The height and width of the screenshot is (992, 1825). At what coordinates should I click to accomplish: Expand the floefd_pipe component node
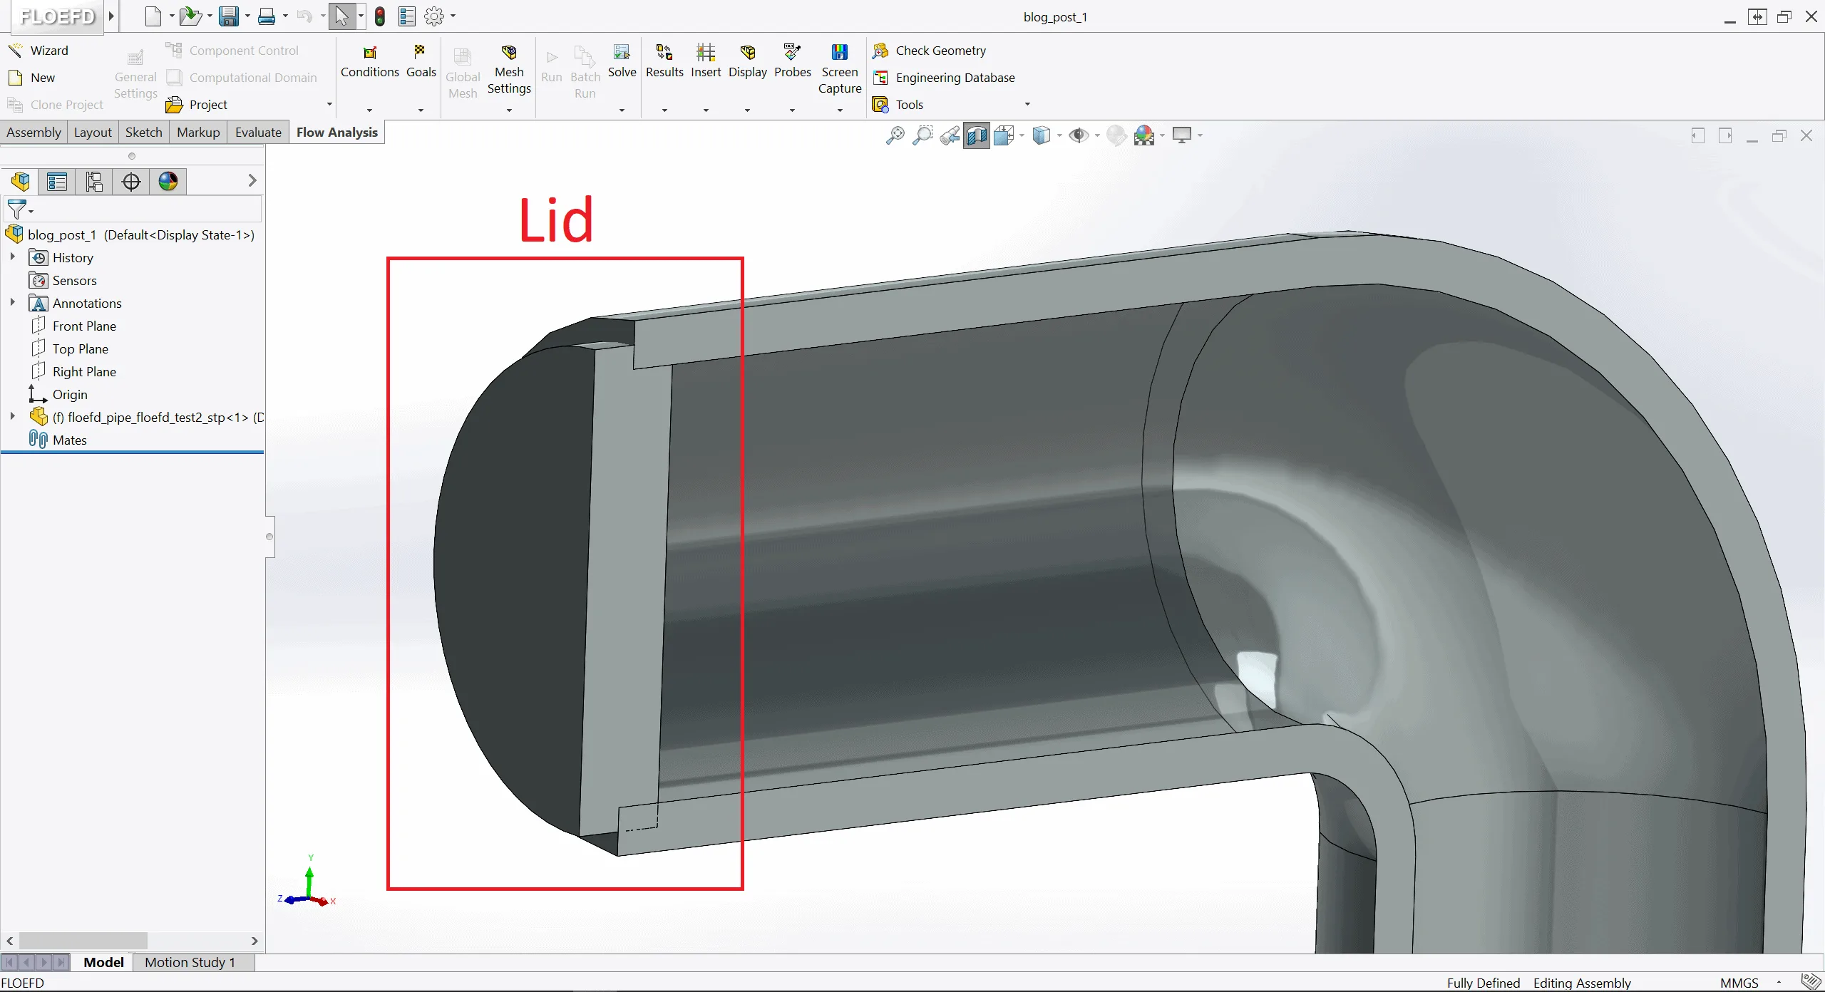click(13, 417)
